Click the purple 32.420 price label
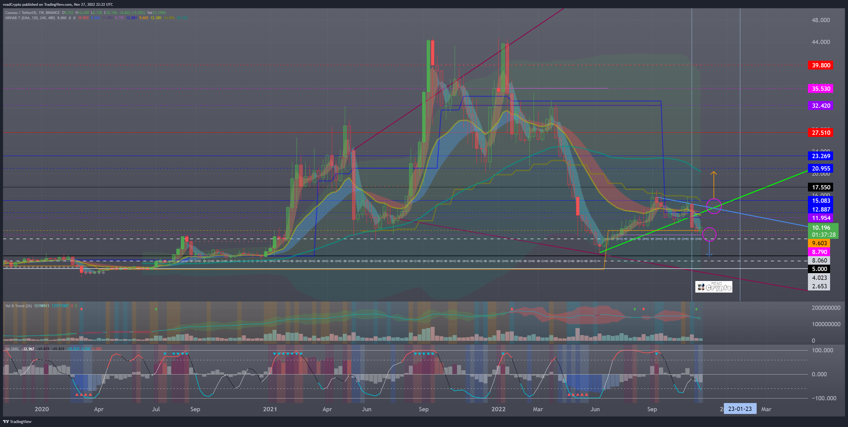Image resolution: width=848 pixels, height=427 pixels. point(821,106)
